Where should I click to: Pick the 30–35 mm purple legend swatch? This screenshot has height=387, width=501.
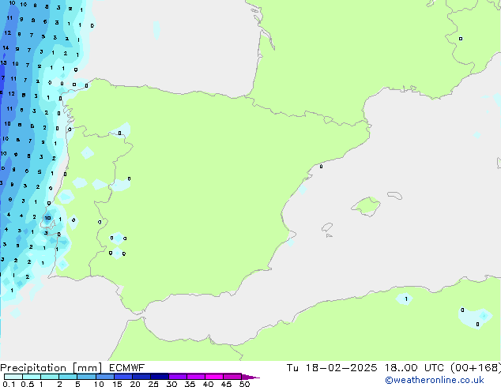pyautogui.click(x=177, y=377)
